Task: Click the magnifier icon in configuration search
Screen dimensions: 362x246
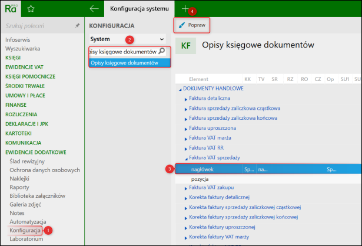Action: (x=162, y=51)
